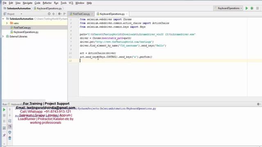This screenshot has width=262, height=147.
Task: Click stop icon in Run panel
Action: click(x=4, y=115)
